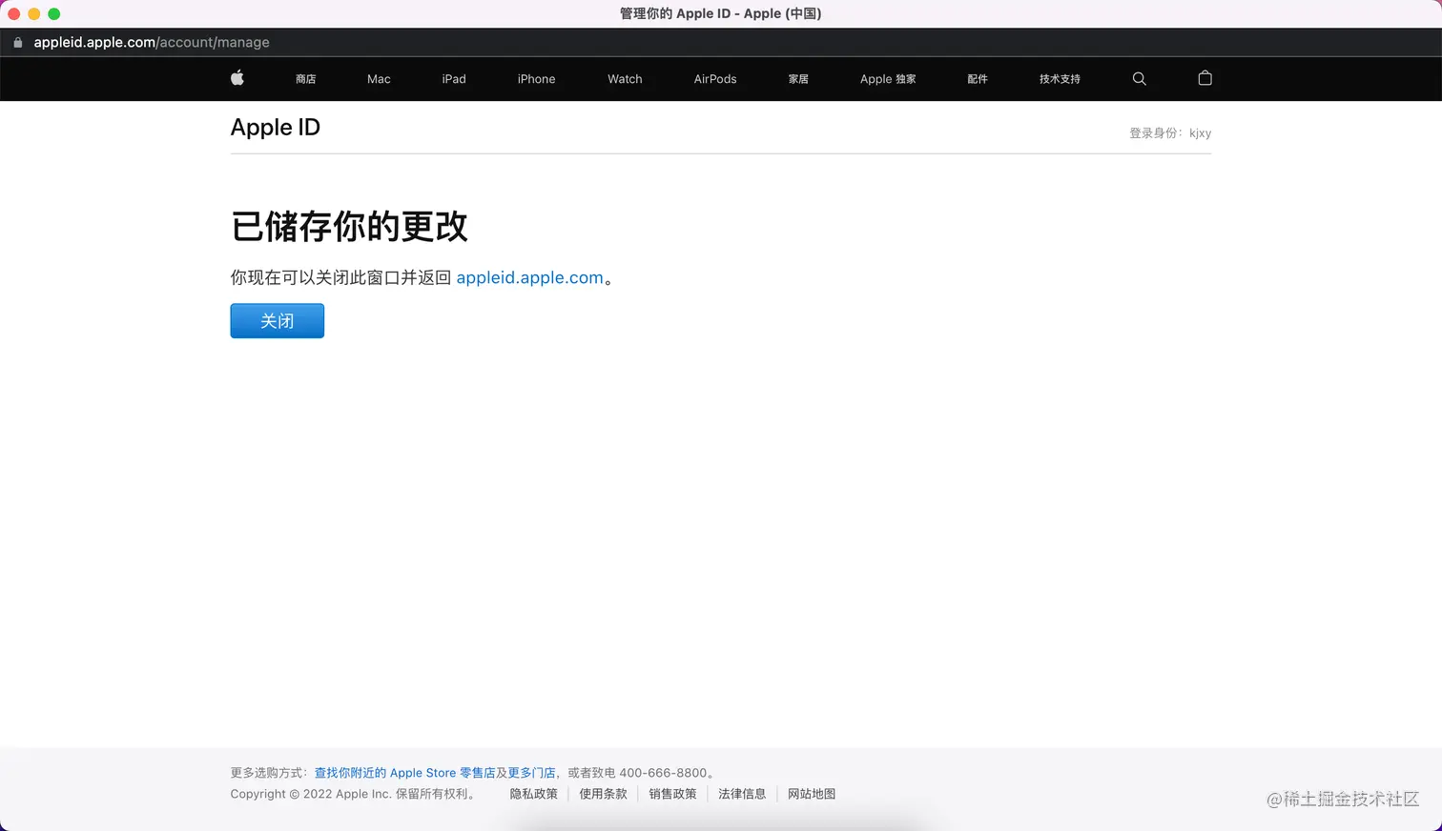Open Watch in navigation bar
This screenshot has height=831, width=1442.
coord(625,79)
